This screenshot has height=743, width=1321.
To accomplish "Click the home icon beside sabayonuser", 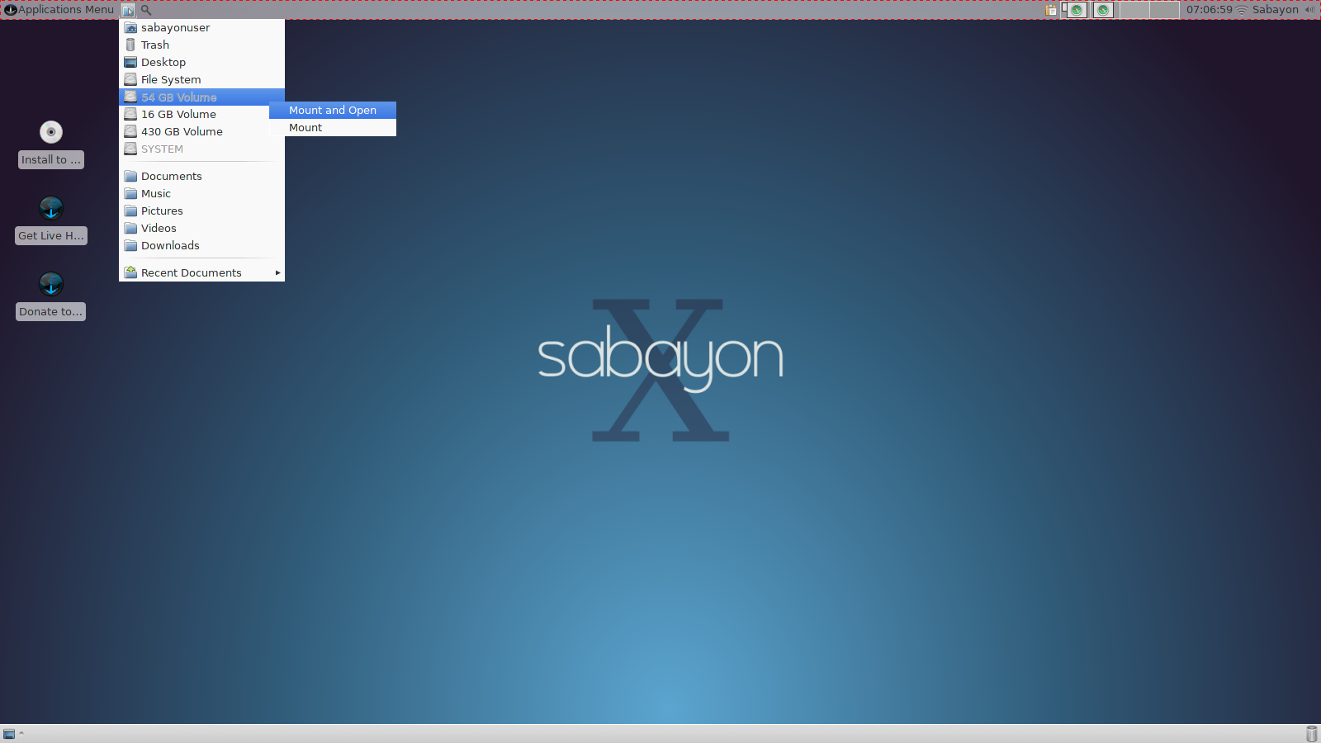I will point(130,27).
